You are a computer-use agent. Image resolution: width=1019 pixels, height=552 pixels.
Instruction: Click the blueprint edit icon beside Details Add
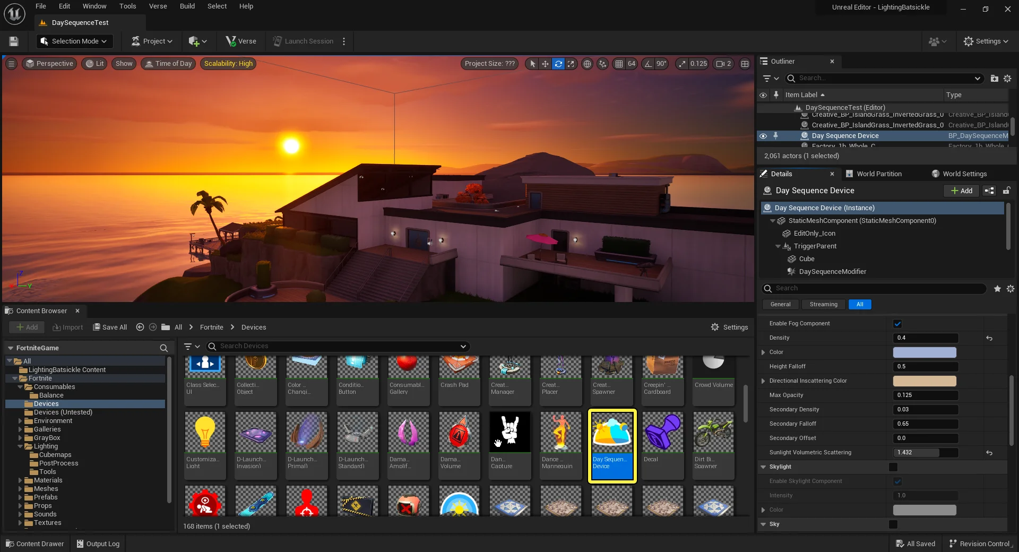pyautogui.click(x=989, y=191)
